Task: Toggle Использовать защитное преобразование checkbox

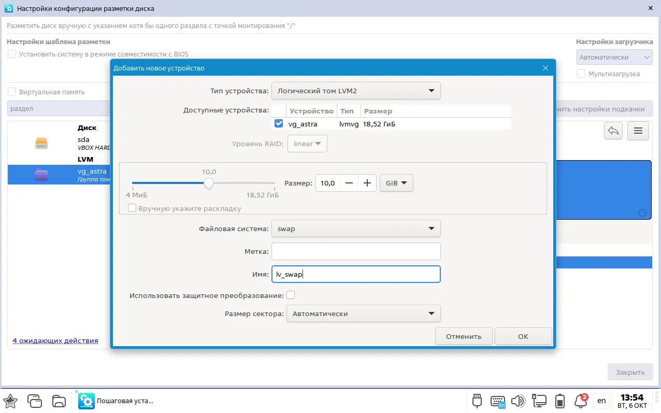Action: coord(291,295)
